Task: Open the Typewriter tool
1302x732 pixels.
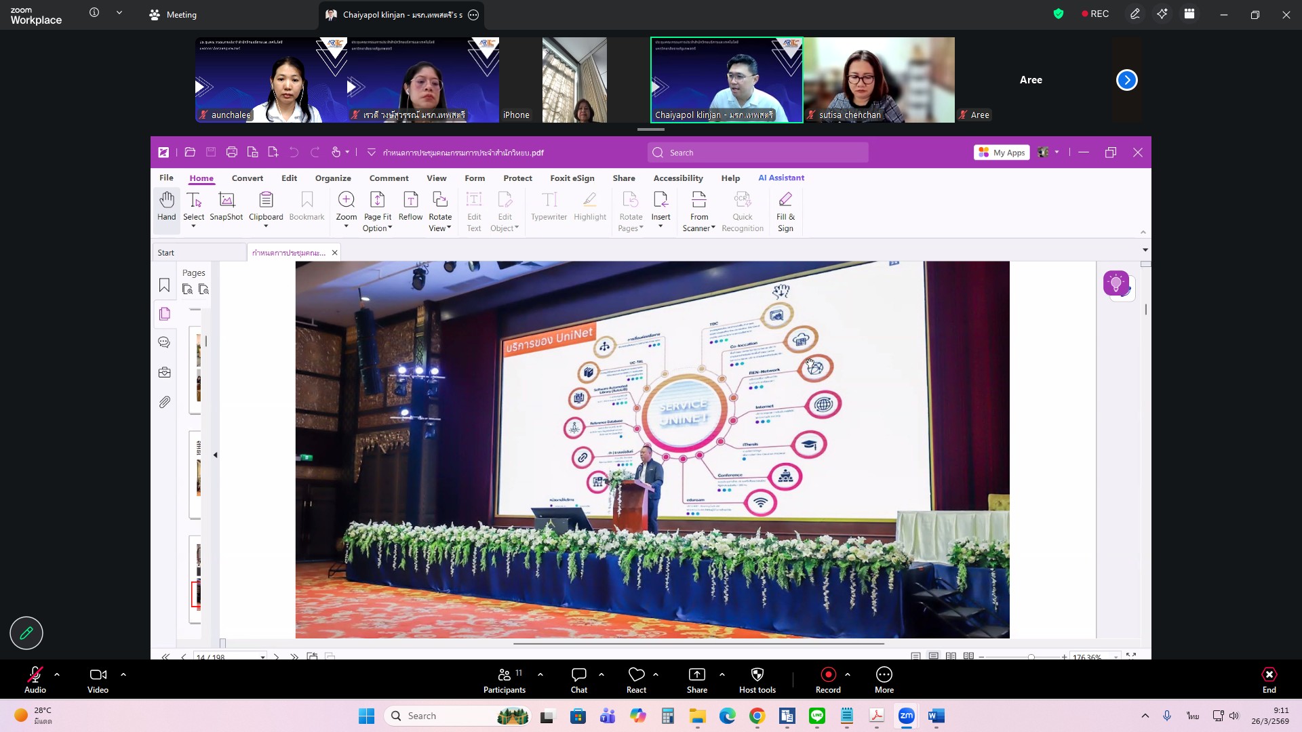Action: pos(549,206)
